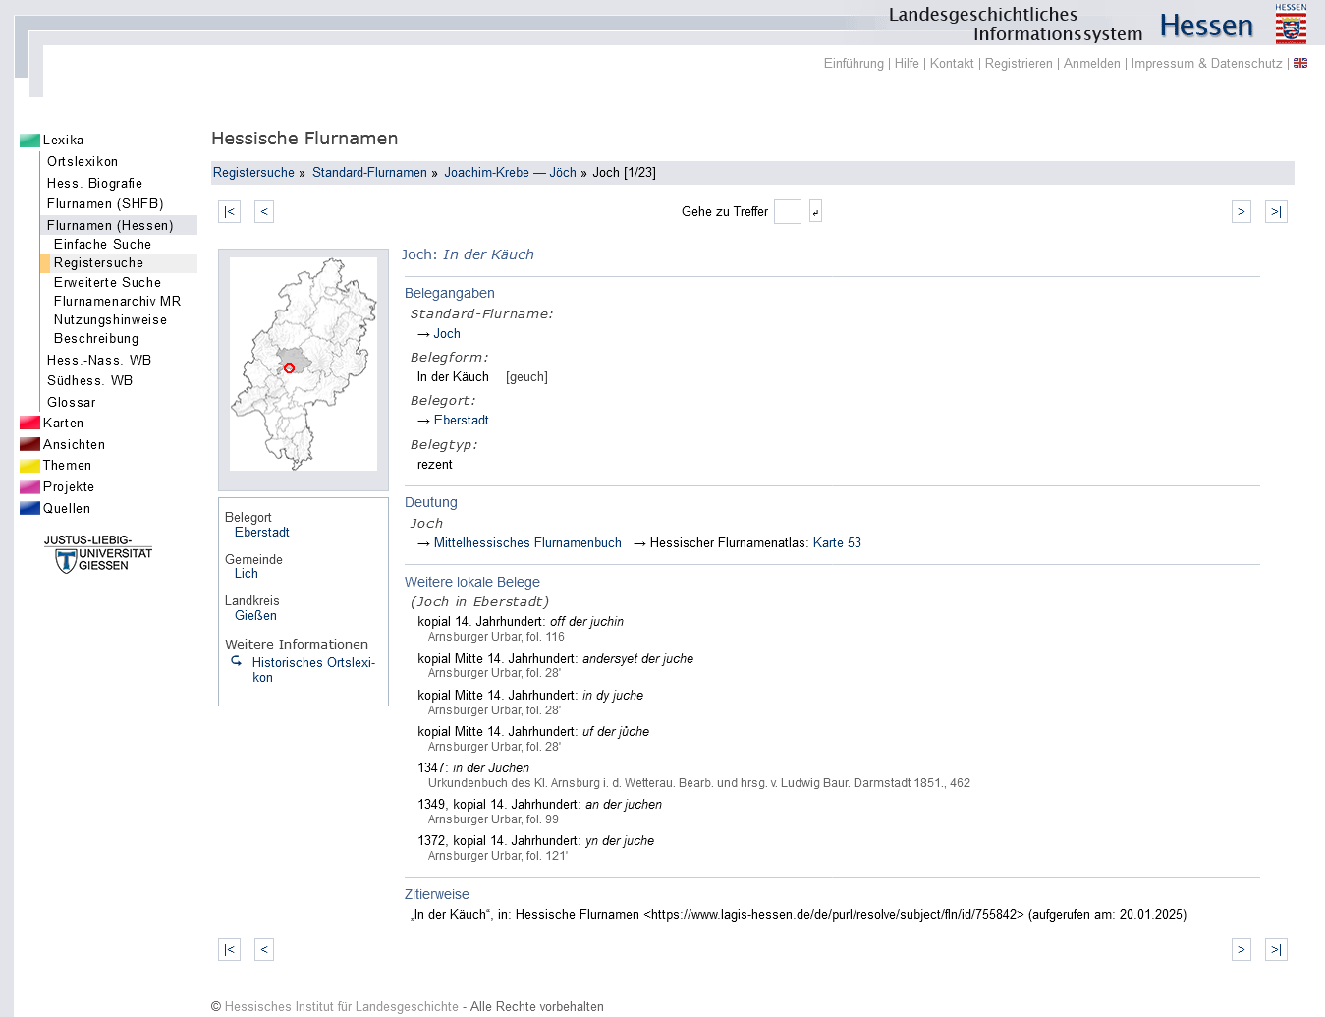The image size is (1325, 1017).
Task: Open Erweiterte Suche in the sidebar
Action: click(107, 283)
